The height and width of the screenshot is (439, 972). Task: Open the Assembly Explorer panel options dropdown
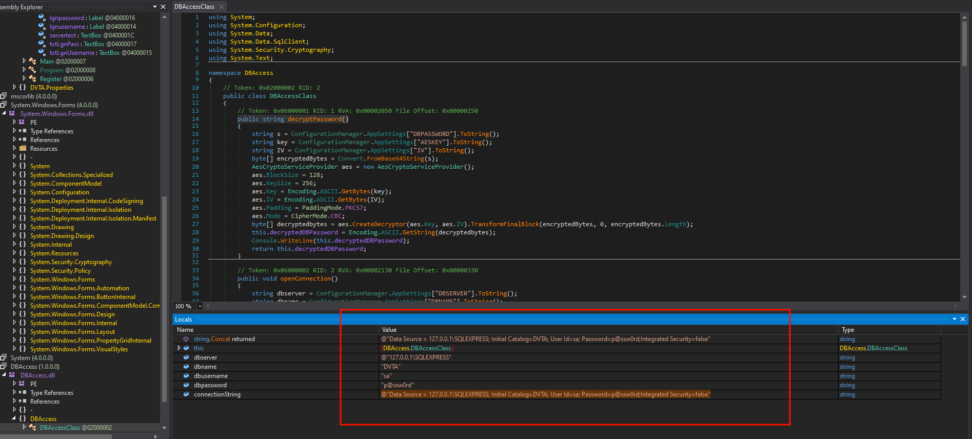155,7
